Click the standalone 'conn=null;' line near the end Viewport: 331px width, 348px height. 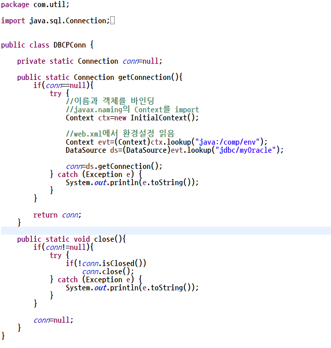(53, 320)
